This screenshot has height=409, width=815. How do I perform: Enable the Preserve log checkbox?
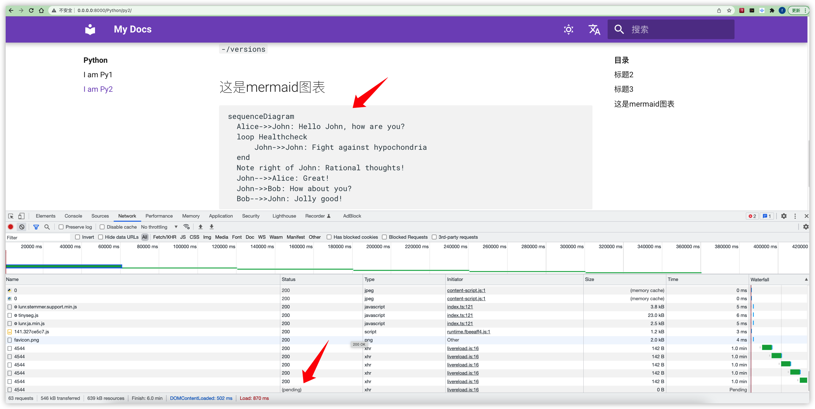coord(61,227)
